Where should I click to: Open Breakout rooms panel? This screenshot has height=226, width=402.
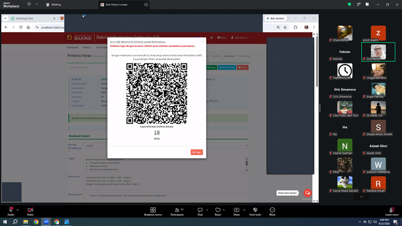point(153,212)
